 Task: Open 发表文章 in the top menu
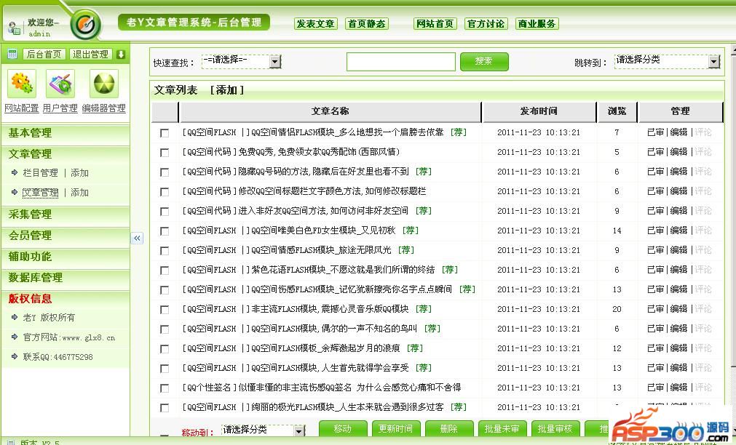pos(315,23)
